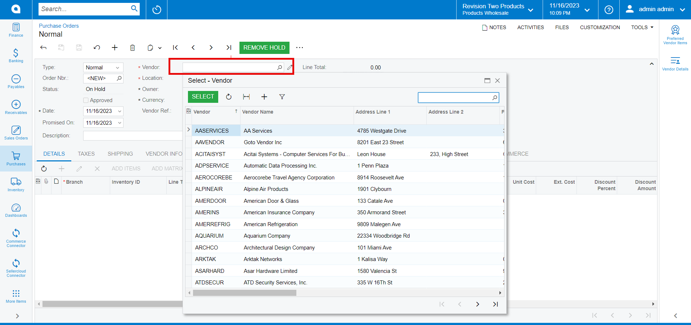Open the TOOLS dropdown menu
Screen dimensions: 691x325
[x=642, y=27]
